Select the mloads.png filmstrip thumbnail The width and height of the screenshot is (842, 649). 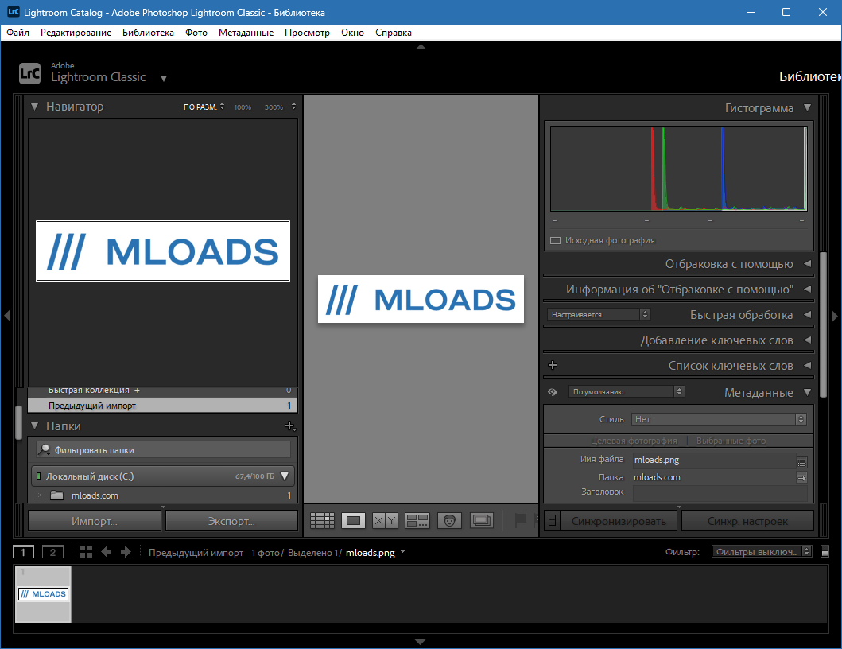pos(43,594)
